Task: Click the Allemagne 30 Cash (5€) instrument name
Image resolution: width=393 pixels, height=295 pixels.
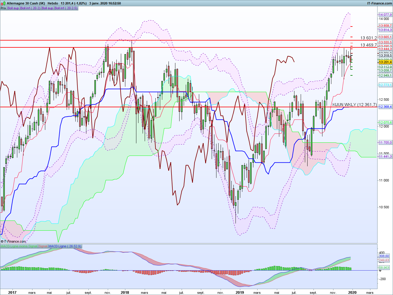Action: [x=26, y=3]
